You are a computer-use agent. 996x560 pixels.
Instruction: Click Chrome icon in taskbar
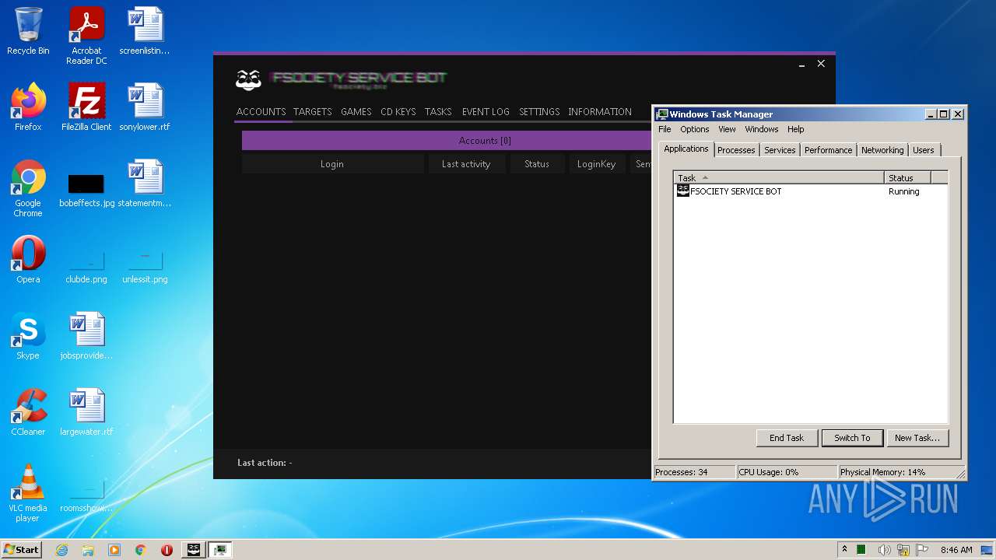141,550
